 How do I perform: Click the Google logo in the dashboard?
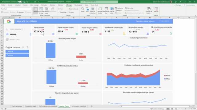[x=9, y=21]
